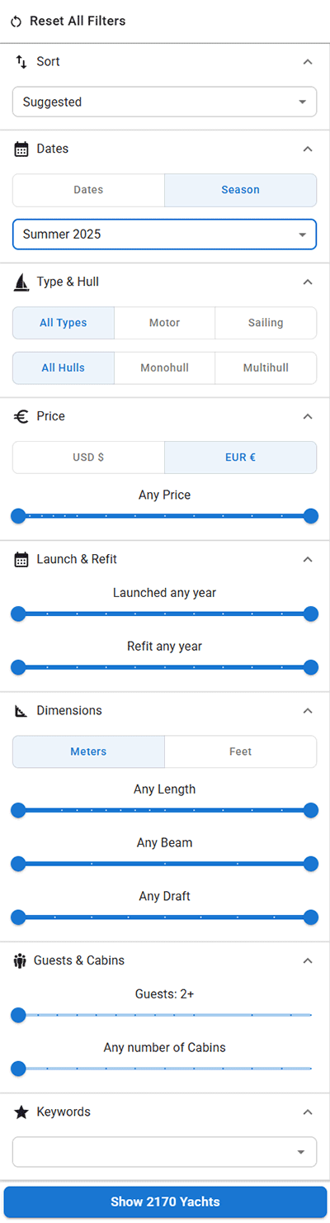Switch dimensions unit to Feet
This screenshot has height=1223, width=330.
tap(240, 751)
